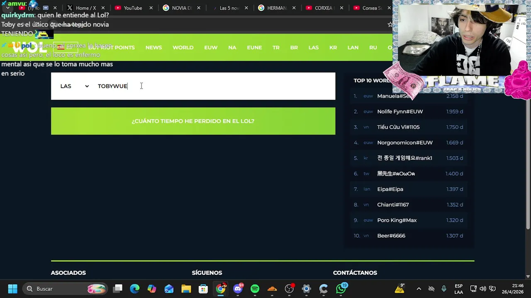The image size is (531, 298).
Task: Select TR region in the top navbar
Action: [276, 48]
